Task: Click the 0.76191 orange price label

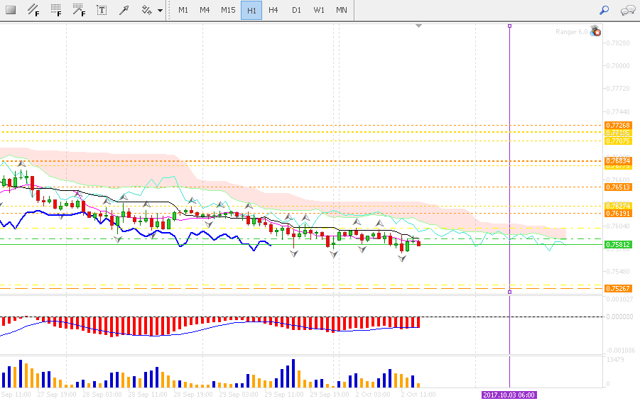Action: [x=618, y=214]
